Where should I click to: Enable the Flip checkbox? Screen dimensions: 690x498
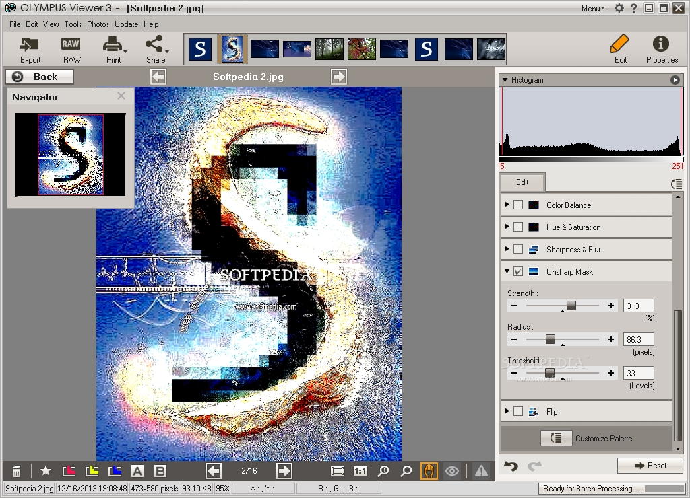(518, 411)
